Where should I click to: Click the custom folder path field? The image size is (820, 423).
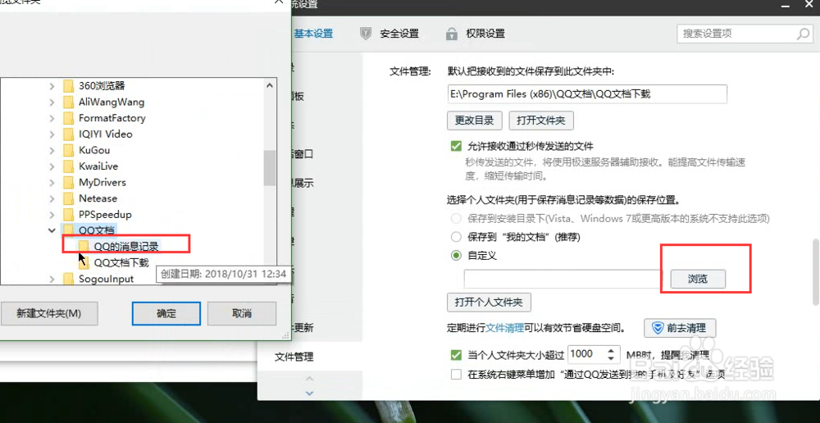[564, 280]
